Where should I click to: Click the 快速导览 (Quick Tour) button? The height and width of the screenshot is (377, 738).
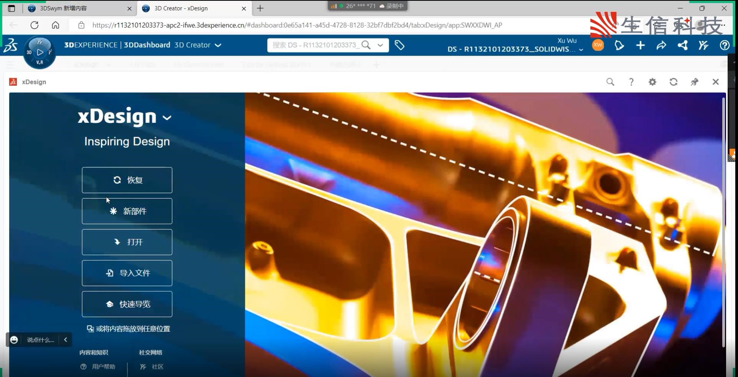127,304
